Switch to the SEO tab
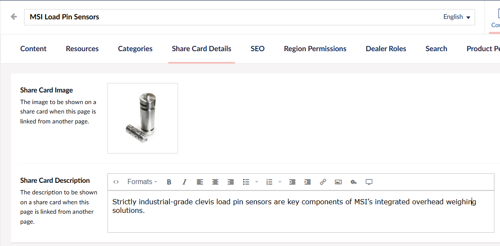This screenshot has height=246, width=500. click(258, 49)
